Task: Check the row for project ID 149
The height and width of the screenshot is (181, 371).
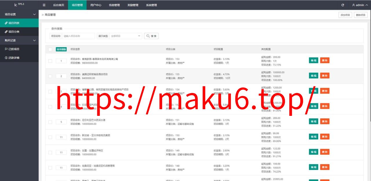Action: (x=50, y=152)
